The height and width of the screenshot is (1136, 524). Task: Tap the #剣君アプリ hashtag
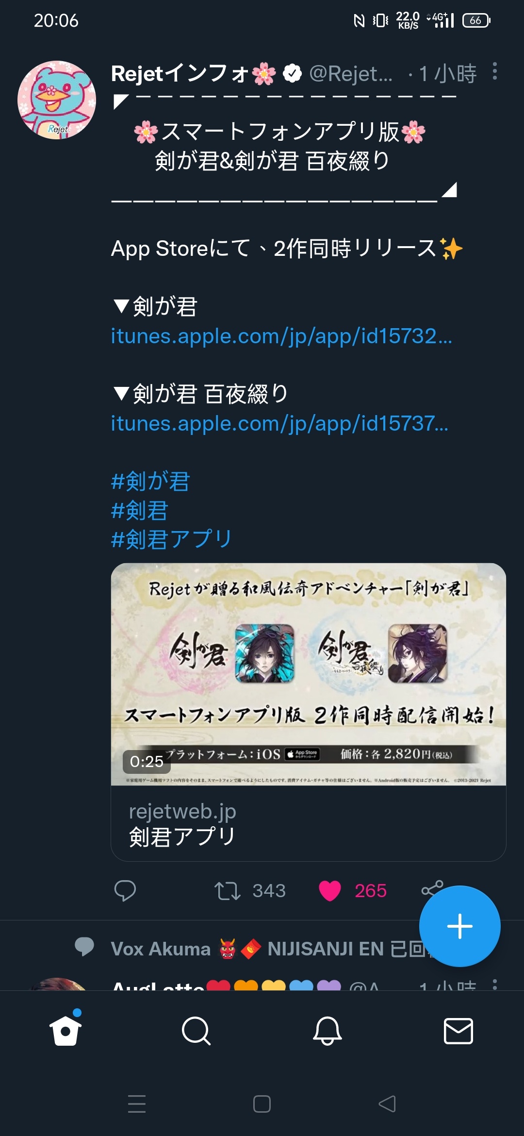(172, 539)
